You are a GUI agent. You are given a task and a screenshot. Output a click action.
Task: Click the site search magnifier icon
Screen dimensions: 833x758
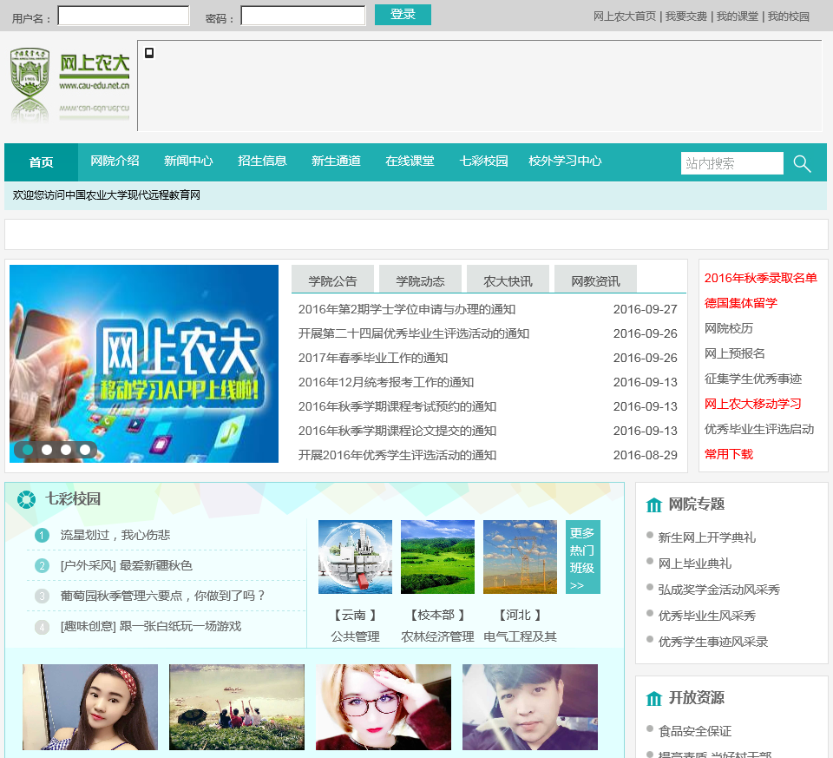coord(802,163)
